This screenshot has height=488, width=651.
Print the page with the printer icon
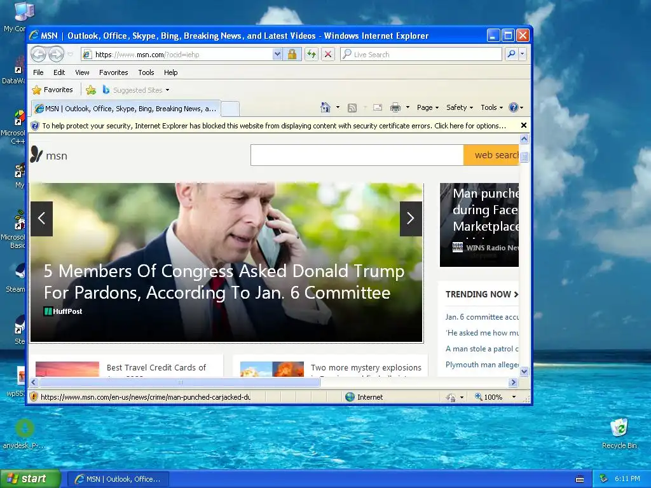pyautogui.click(x=395, y=108)
